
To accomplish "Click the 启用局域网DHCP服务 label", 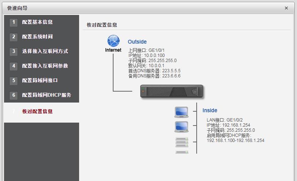I will coord(229,135).
